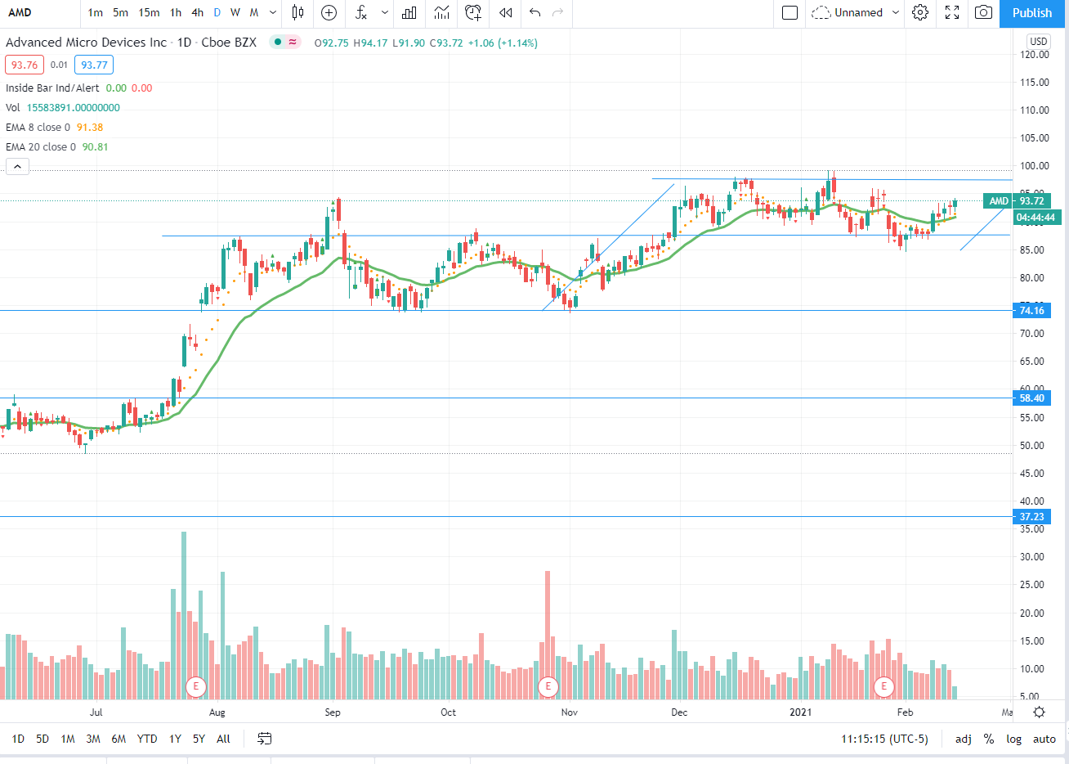
Task: Click the market status indicator pill
Action: click(285, 43)
